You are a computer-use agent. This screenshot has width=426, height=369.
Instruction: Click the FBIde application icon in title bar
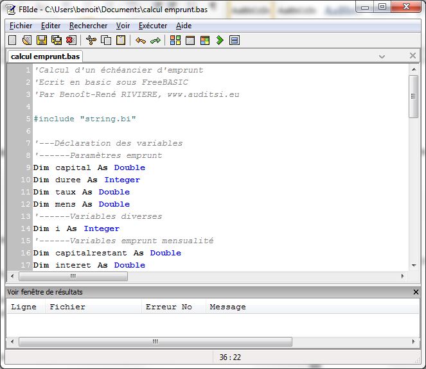coord(11,10)
